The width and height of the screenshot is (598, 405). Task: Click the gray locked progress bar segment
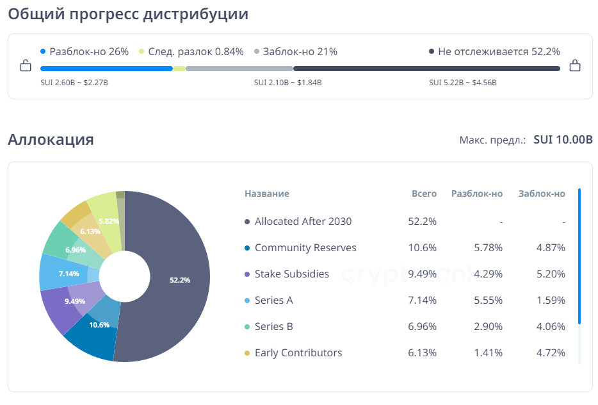point(239,69)
